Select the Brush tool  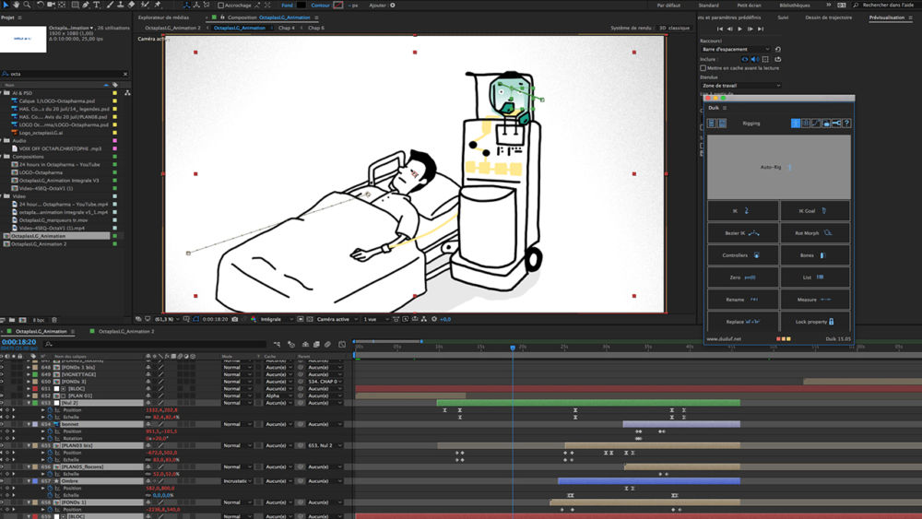[110, 5]
